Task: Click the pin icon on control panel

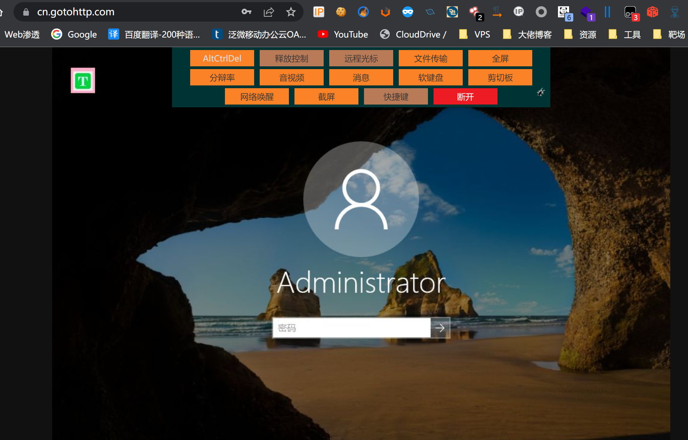Action: [x=541, y=92]
